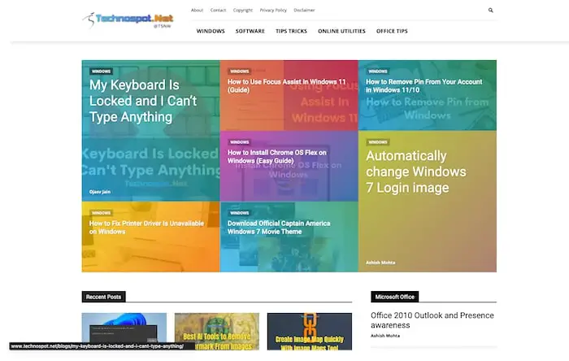Click Windows tag on Chrome OS Flex card

[x=240, y=142]
